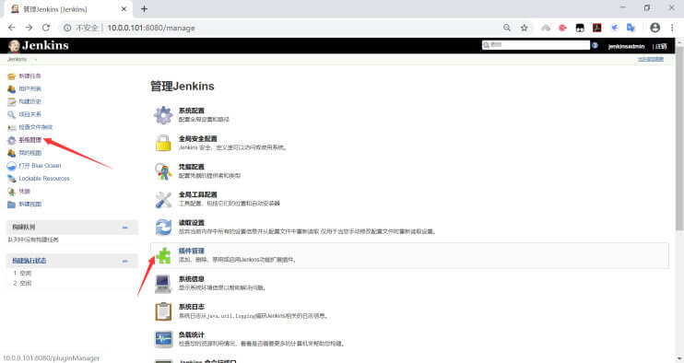The width and height of the screenshot is (684, 363).
Task: Click the jenkinsadmin user link in the header
Action: (x=626, y=46)
